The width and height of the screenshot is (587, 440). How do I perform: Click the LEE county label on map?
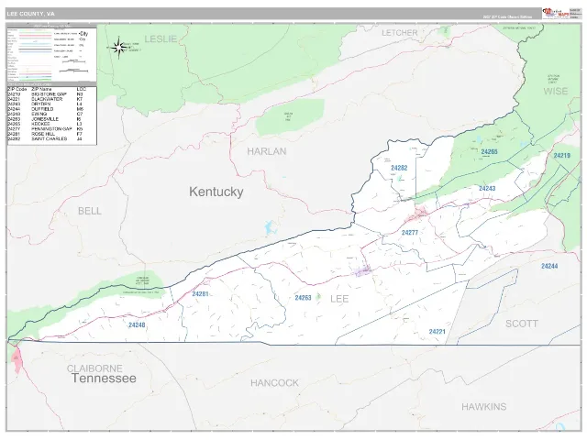(x=339, y=299)
